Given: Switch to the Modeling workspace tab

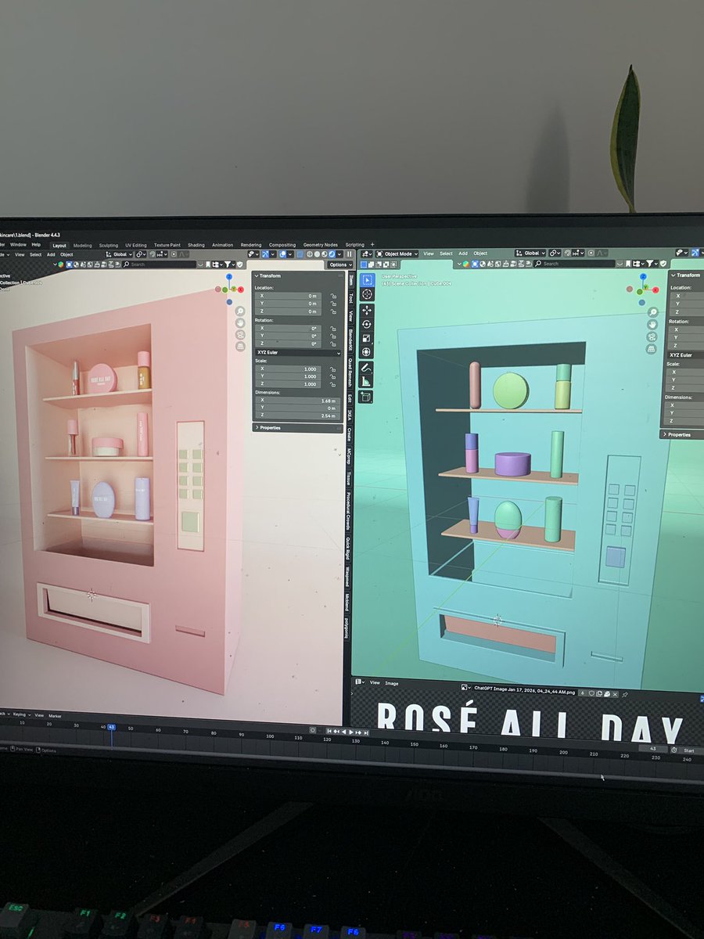Looking at the screenshot, I should (82, 245).
